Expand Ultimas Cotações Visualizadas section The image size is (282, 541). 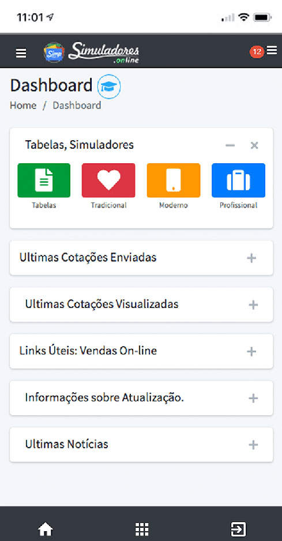[253, 305]
